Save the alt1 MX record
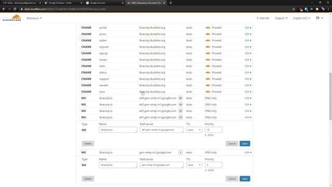The width and height of the screenshot is (332, 187). coord(245,143)
